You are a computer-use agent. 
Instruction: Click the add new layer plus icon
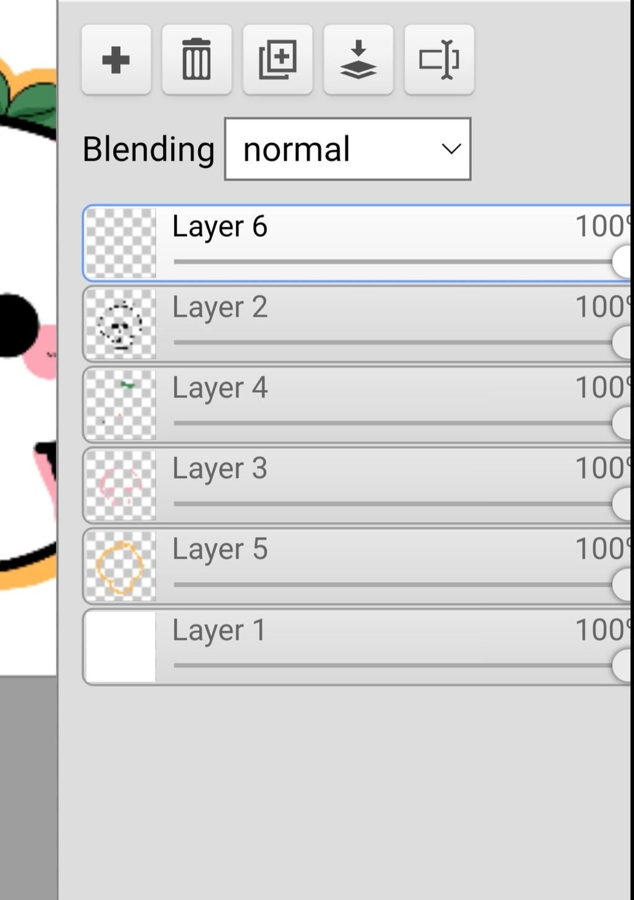pyautogui.click(x=116, y=60)
